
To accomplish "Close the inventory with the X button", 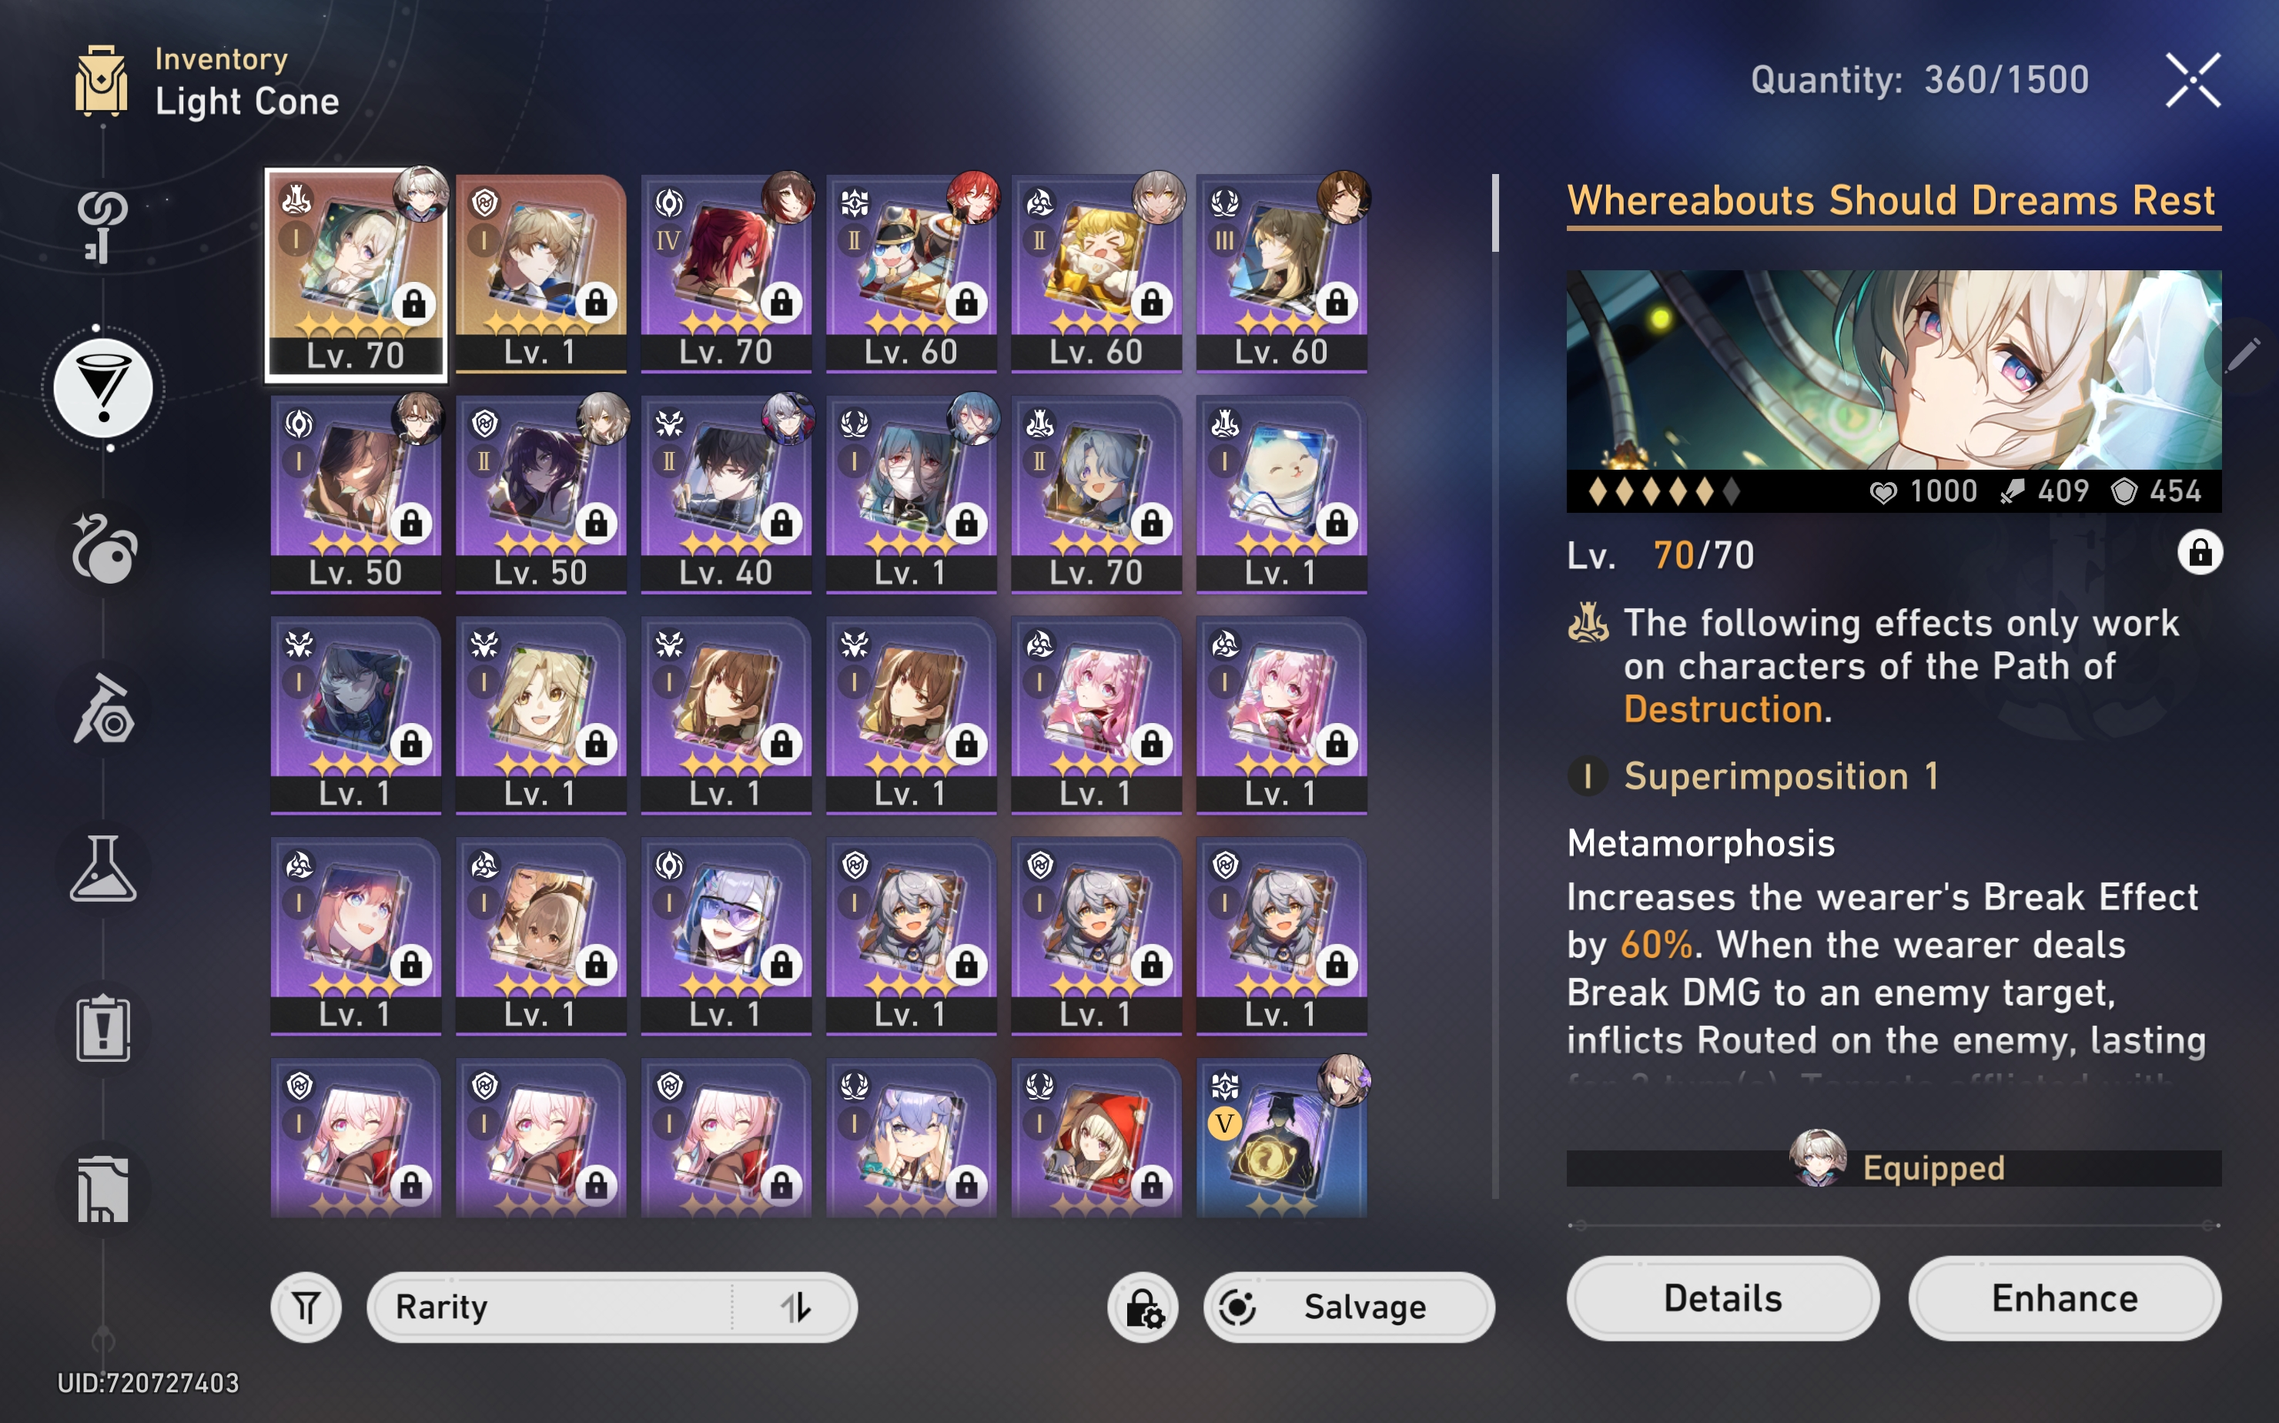I will point(2193,80).
